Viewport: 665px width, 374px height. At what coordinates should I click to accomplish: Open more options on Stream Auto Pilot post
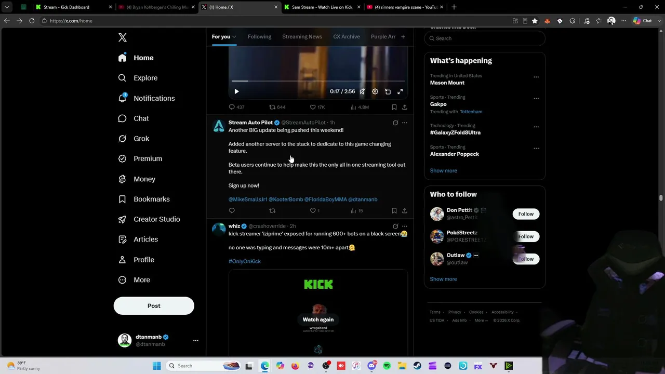[x=405, y=123]
